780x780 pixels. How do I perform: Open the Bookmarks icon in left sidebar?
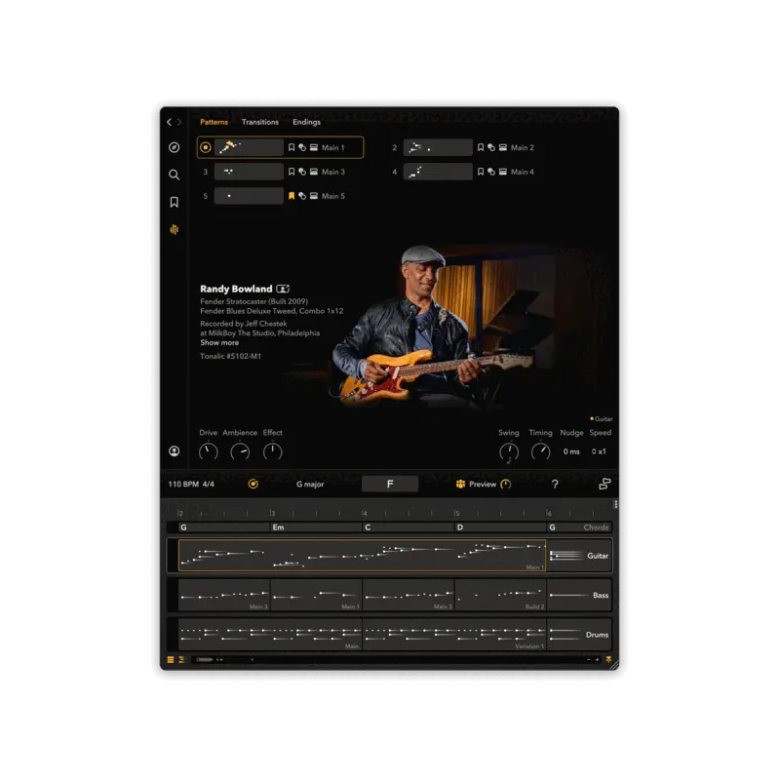(x=175, y=202)
